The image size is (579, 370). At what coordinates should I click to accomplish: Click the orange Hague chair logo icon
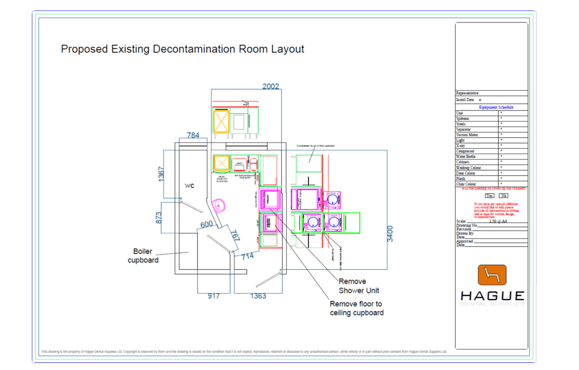pyautogui.click(x=492, y=275)
